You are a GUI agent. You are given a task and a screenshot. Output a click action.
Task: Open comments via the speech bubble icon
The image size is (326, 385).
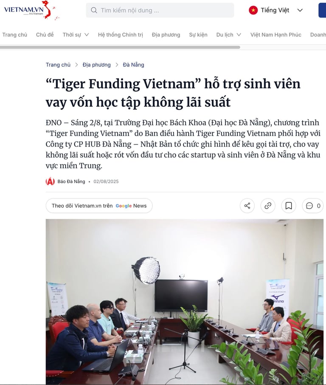click(x=309, y=206)
